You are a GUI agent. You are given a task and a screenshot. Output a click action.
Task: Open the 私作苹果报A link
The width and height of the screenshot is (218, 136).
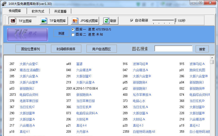142,95
